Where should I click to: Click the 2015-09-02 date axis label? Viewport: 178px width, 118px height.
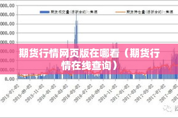pyautogui.click(x=22, y=94)
